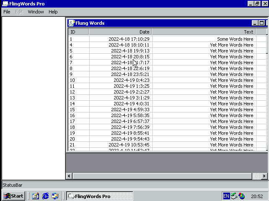Click date 2022-4-18 18:10:11
This screenshot has width=269, height=201.
click(129, 45)
